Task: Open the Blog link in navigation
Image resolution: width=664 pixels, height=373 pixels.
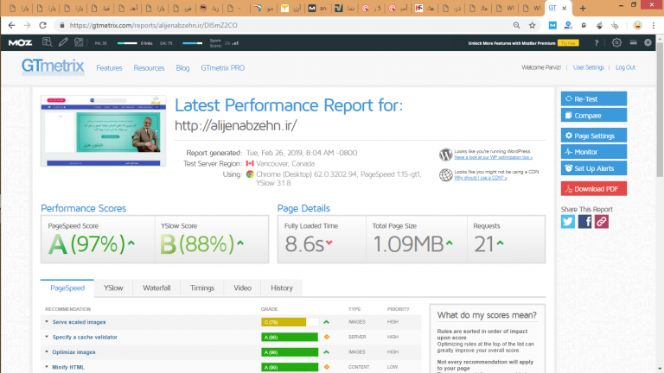Action: coord(182,68)
